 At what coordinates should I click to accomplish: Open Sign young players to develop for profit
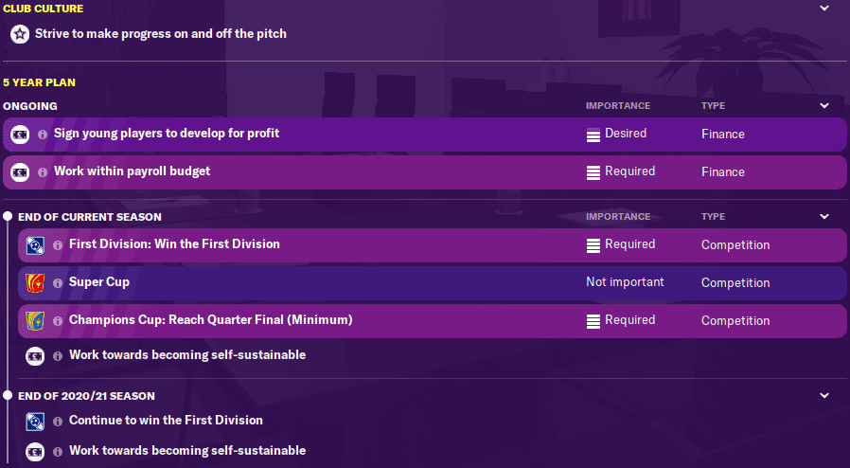pos(167,134)
